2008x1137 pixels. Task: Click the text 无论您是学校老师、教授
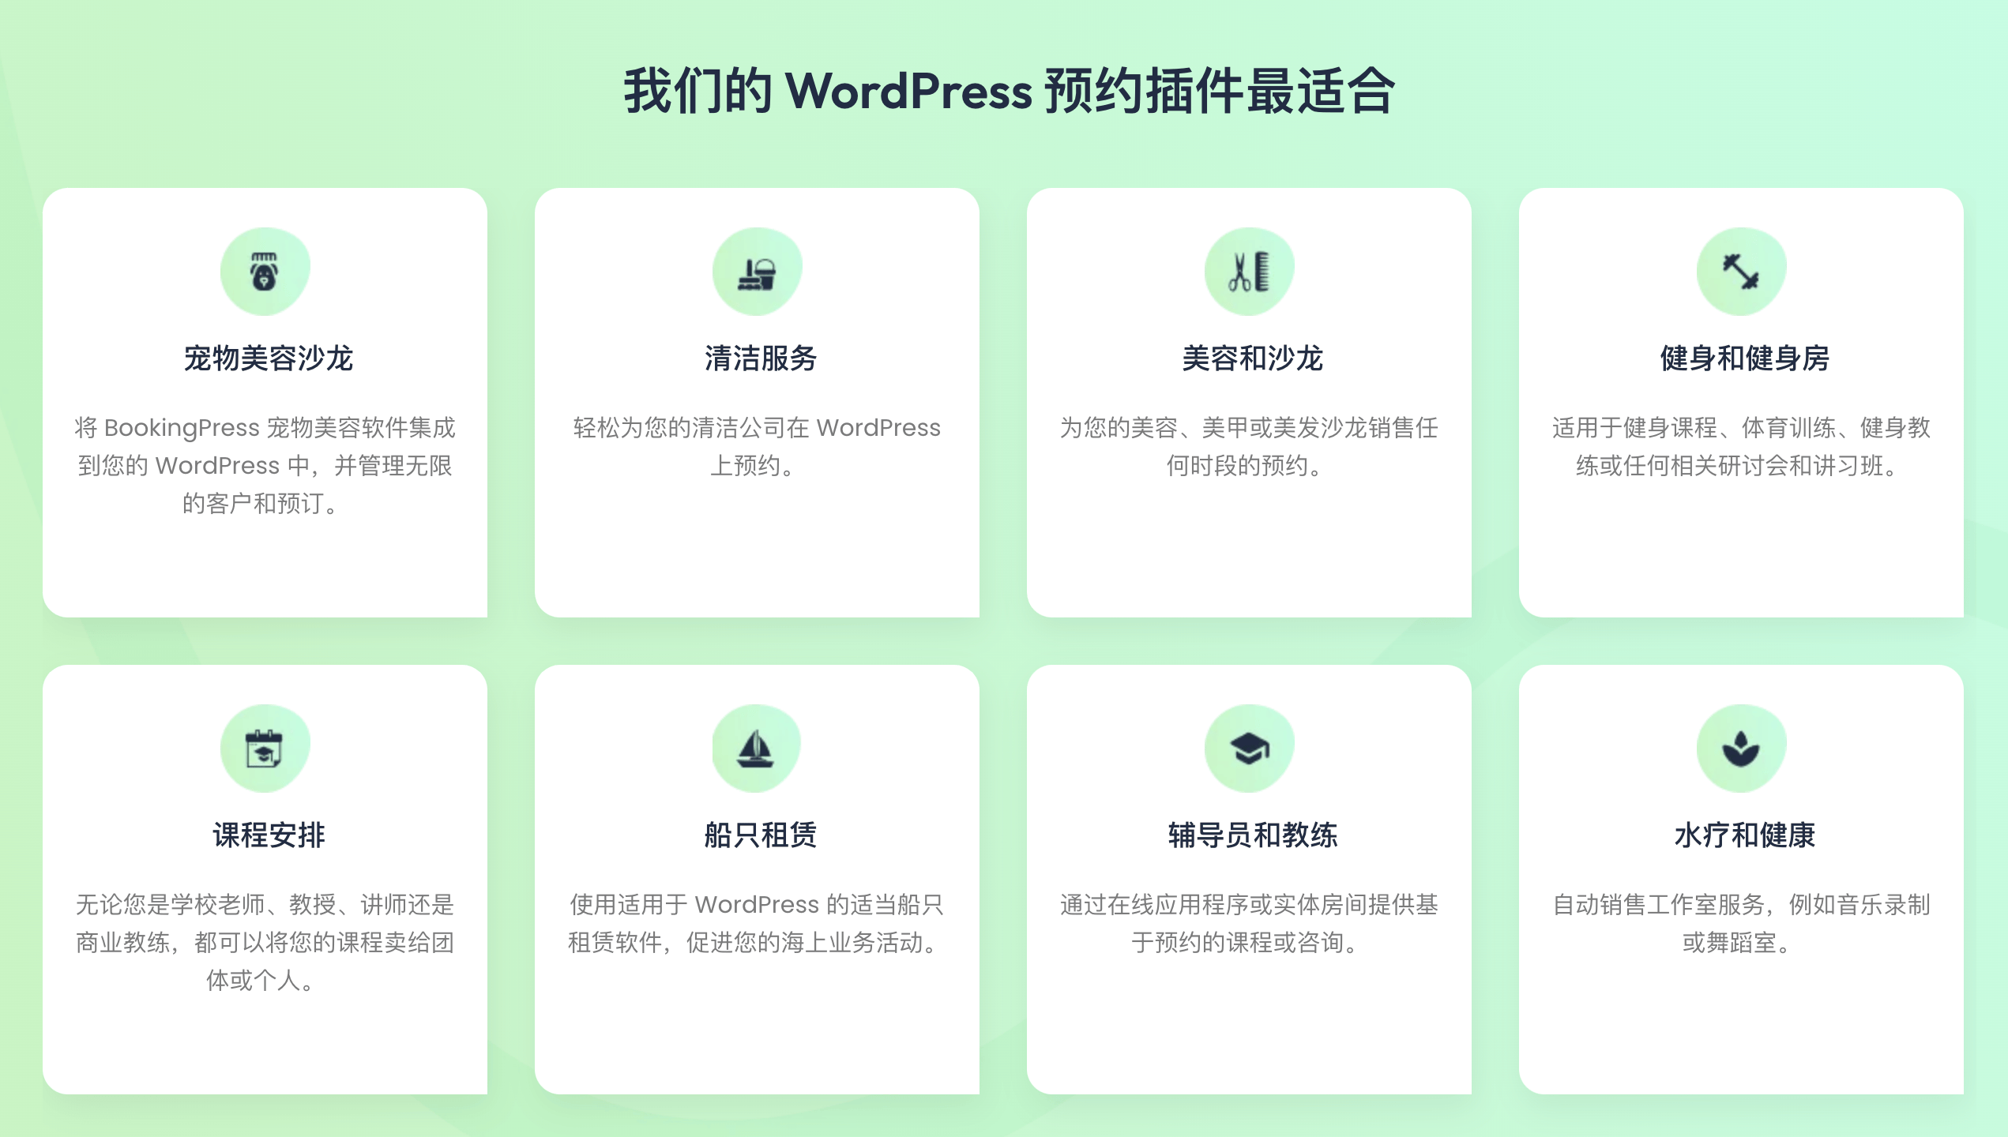pos(265,942)
